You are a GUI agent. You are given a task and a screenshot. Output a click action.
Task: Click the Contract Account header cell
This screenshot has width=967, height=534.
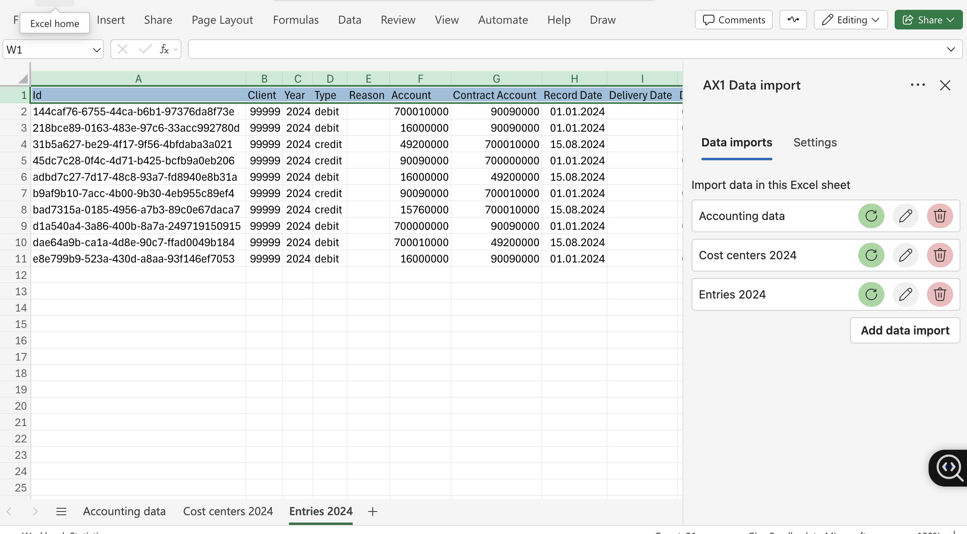(x=496, y=95)
